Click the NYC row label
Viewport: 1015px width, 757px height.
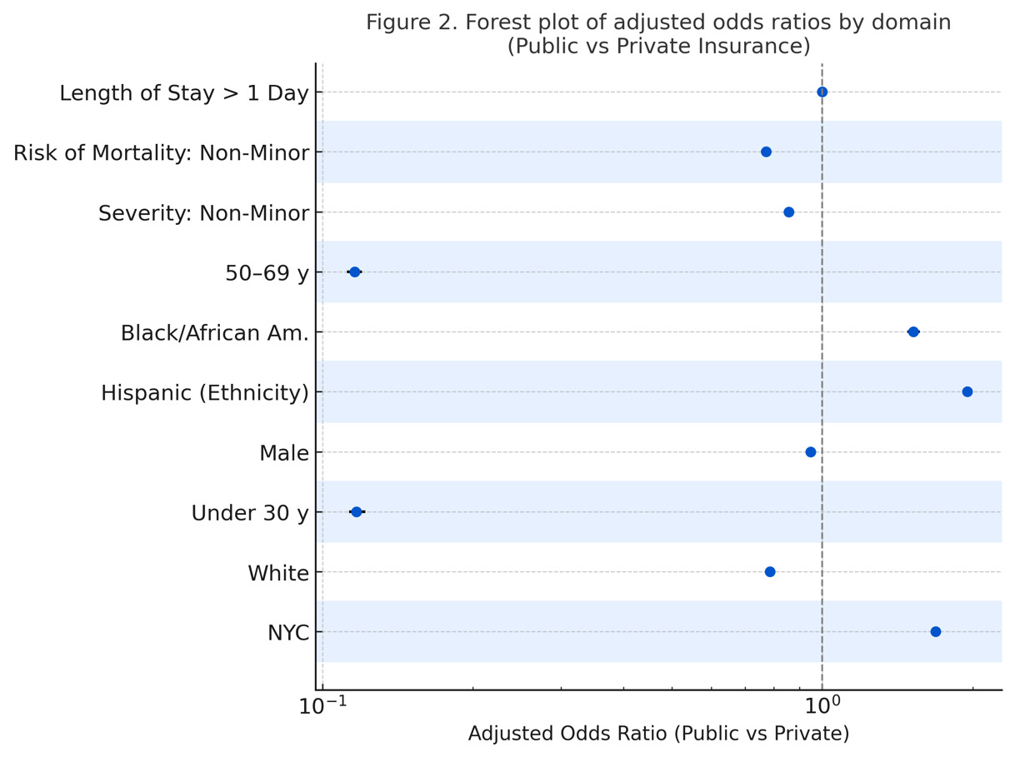click(287, 633)
